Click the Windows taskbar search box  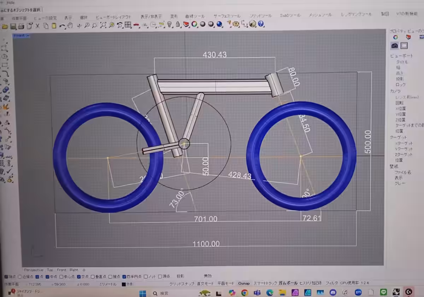164,293
